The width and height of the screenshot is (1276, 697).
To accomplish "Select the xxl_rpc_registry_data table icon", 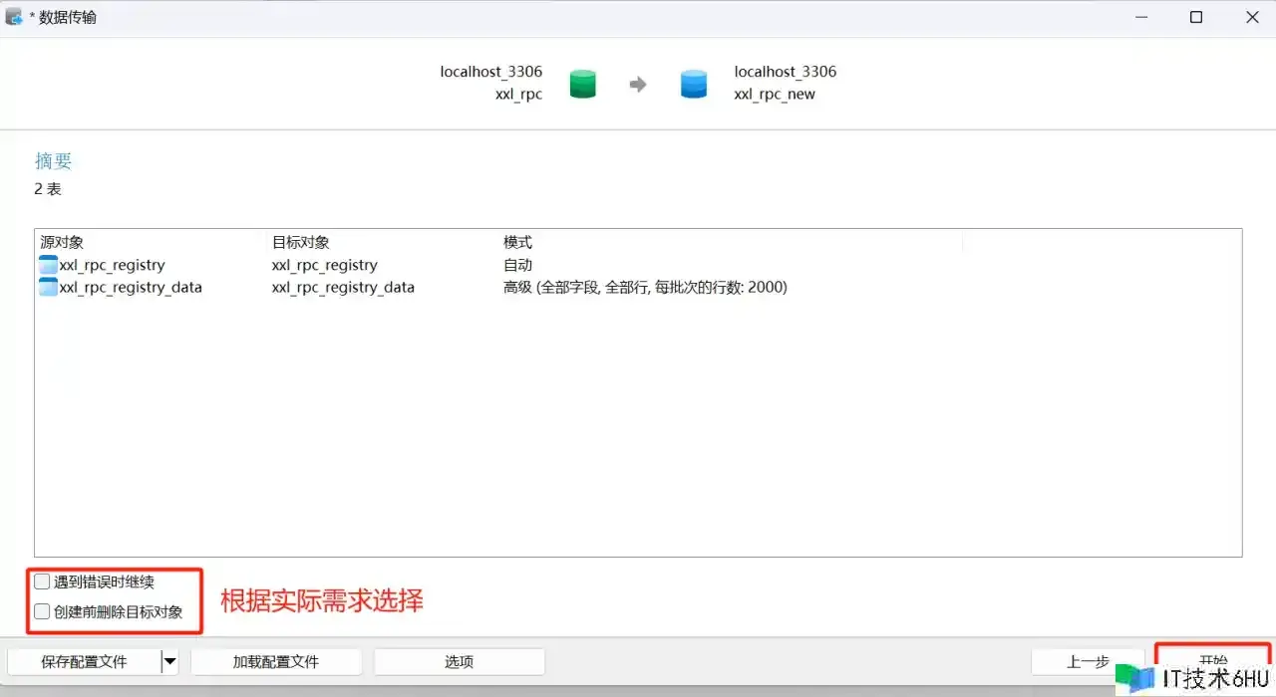I will [48, 287].
